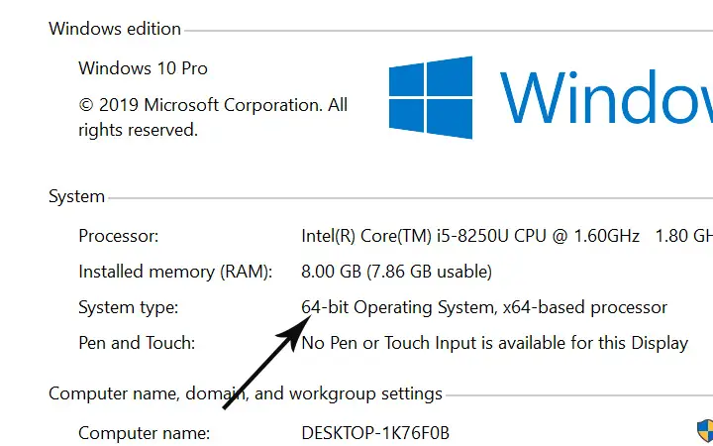Click the Windows 10 Pro edition text
This screenshot has height=446, width=713.
[143, 68]
